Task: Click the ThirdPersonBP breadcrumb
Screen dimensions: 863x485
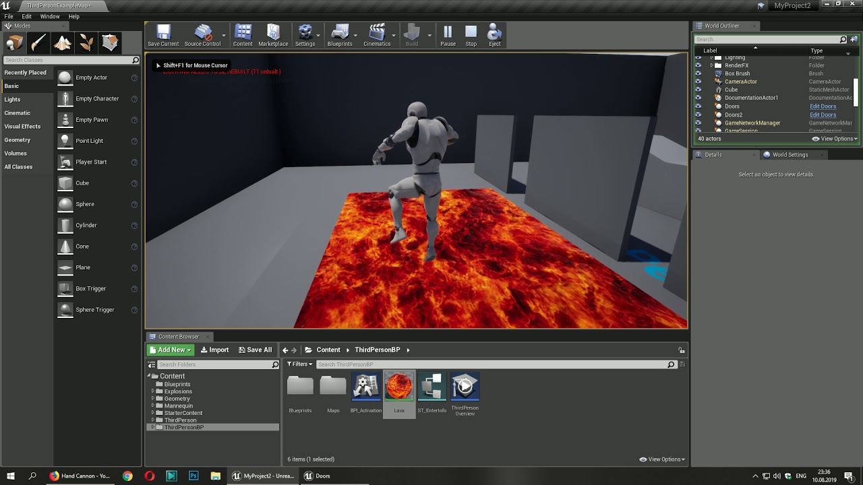Action: click(x=377, y=350)
